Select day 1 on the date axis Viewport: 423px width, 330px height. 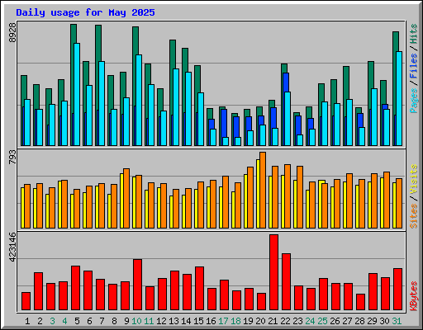(27, 321)
